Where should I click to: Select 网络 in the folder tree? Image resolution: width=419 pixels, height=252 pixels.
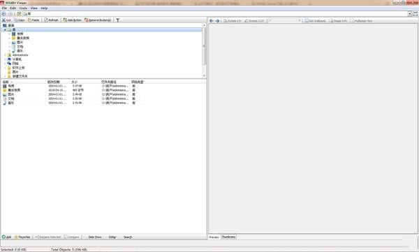pyautogui.click(x=15, y=64)
